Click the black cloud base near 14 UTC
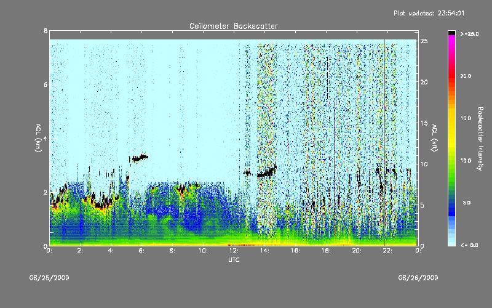 click(x=268, y=172)
